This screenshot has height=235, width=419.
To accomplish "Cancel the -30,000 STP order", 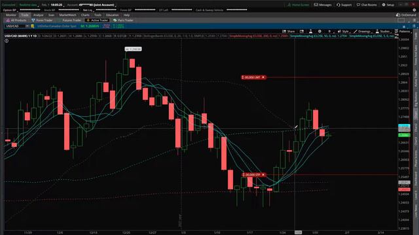I will pyautogui.click(x=263, y=175).
